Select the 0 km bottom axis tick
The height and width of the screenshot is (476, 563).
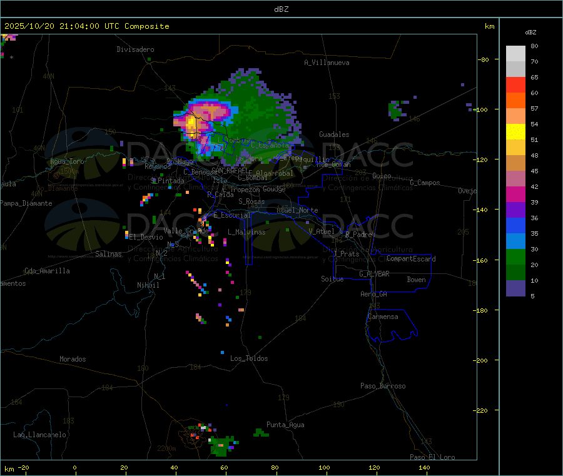[x=74, y=467]
